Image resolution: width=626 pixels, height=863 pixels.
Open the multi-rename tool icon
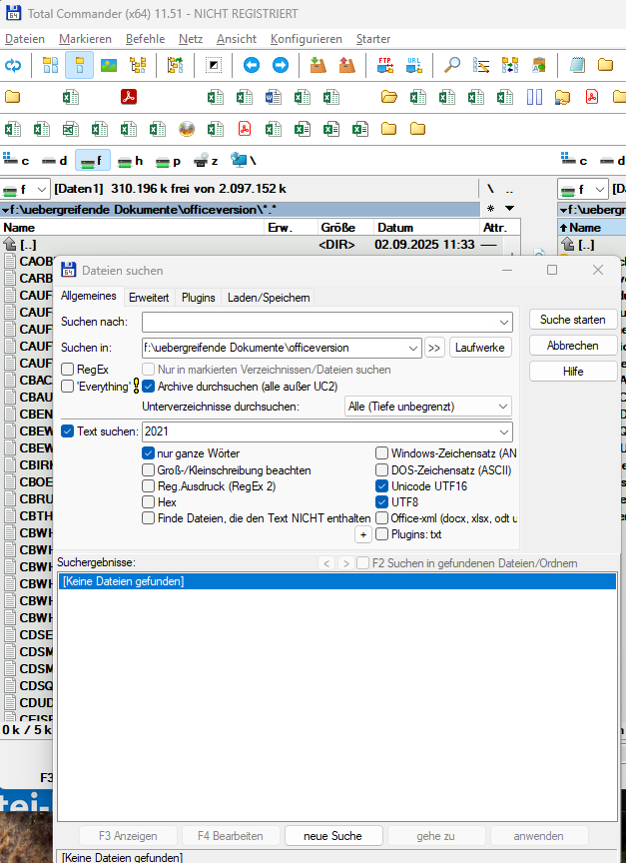[481, 66]
